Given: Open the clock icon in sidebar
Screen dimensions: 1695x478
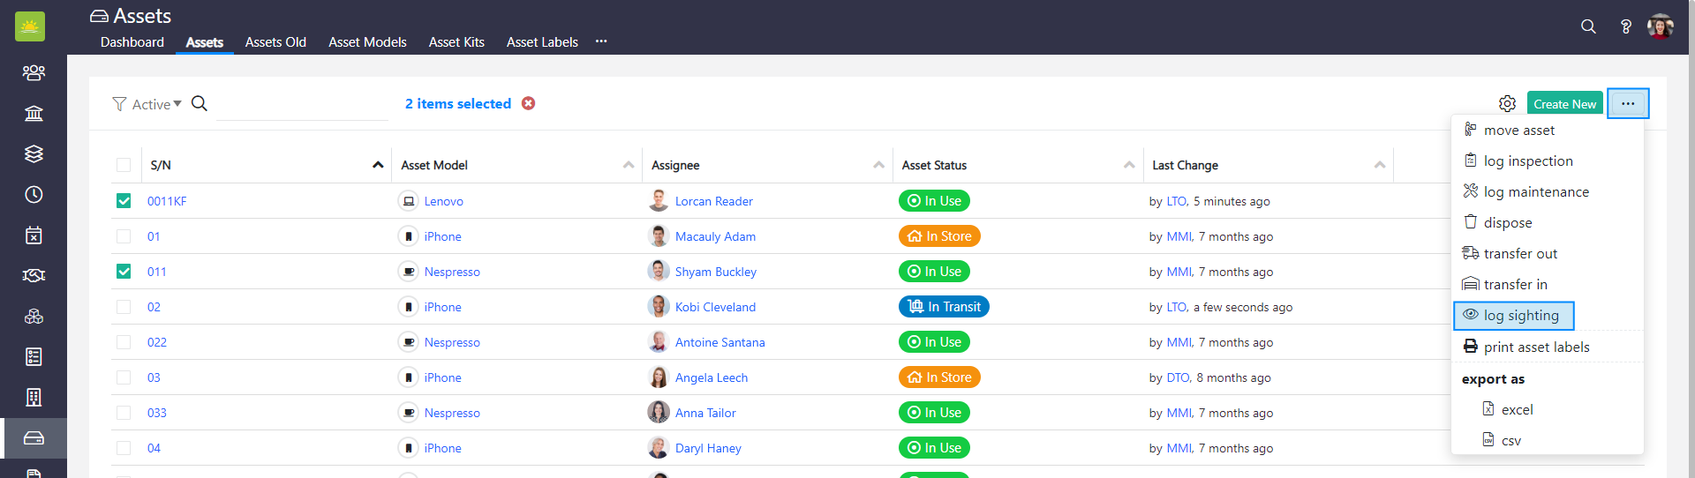Looking at the screenshot, I should point(34,194).
